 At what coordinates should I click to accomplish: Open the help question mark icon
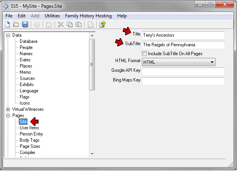[102, 24]
